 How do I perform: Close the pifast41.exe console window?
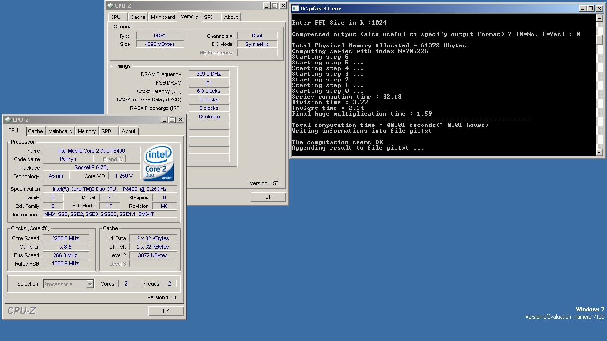[599, 9]
